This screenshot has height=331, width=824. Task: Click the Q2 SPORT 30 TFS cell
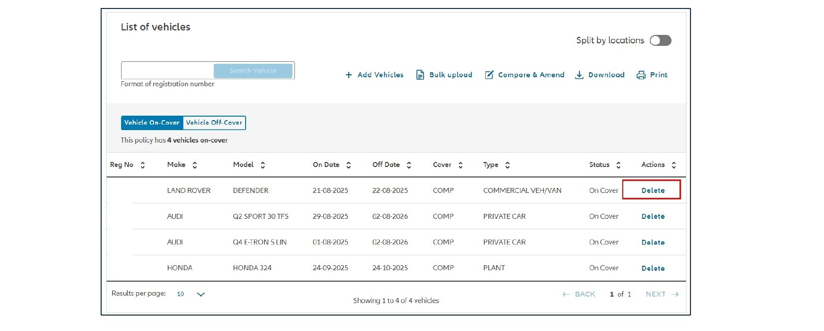coord(261,216)
